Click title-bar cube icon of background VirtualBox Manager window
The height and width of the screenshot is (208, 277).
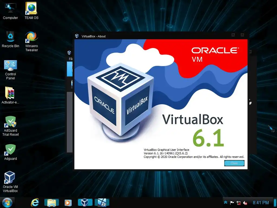click(x=69, y=53)
